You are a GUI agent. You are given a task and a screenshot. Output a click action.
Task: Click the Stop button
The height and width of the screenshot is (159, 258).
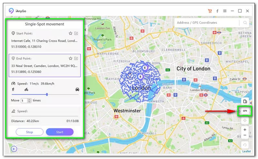[x=29, y=132]
